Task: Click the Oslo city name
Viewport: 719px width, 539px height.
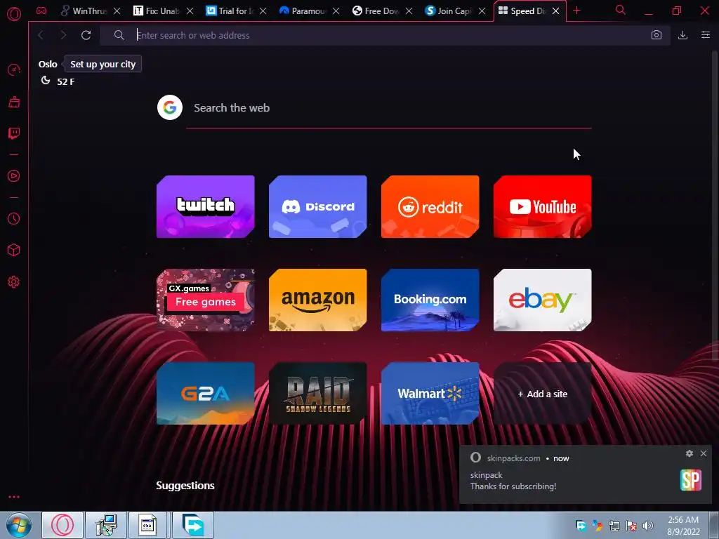Action: click(x=48, y=64)
